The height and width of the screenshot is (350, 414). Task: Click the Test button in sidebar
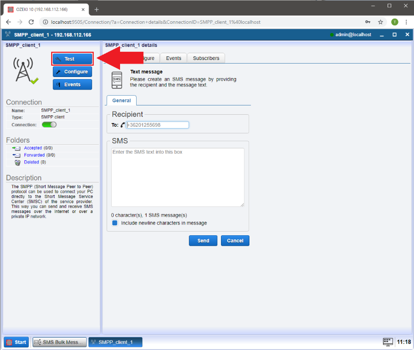point(72,59)
